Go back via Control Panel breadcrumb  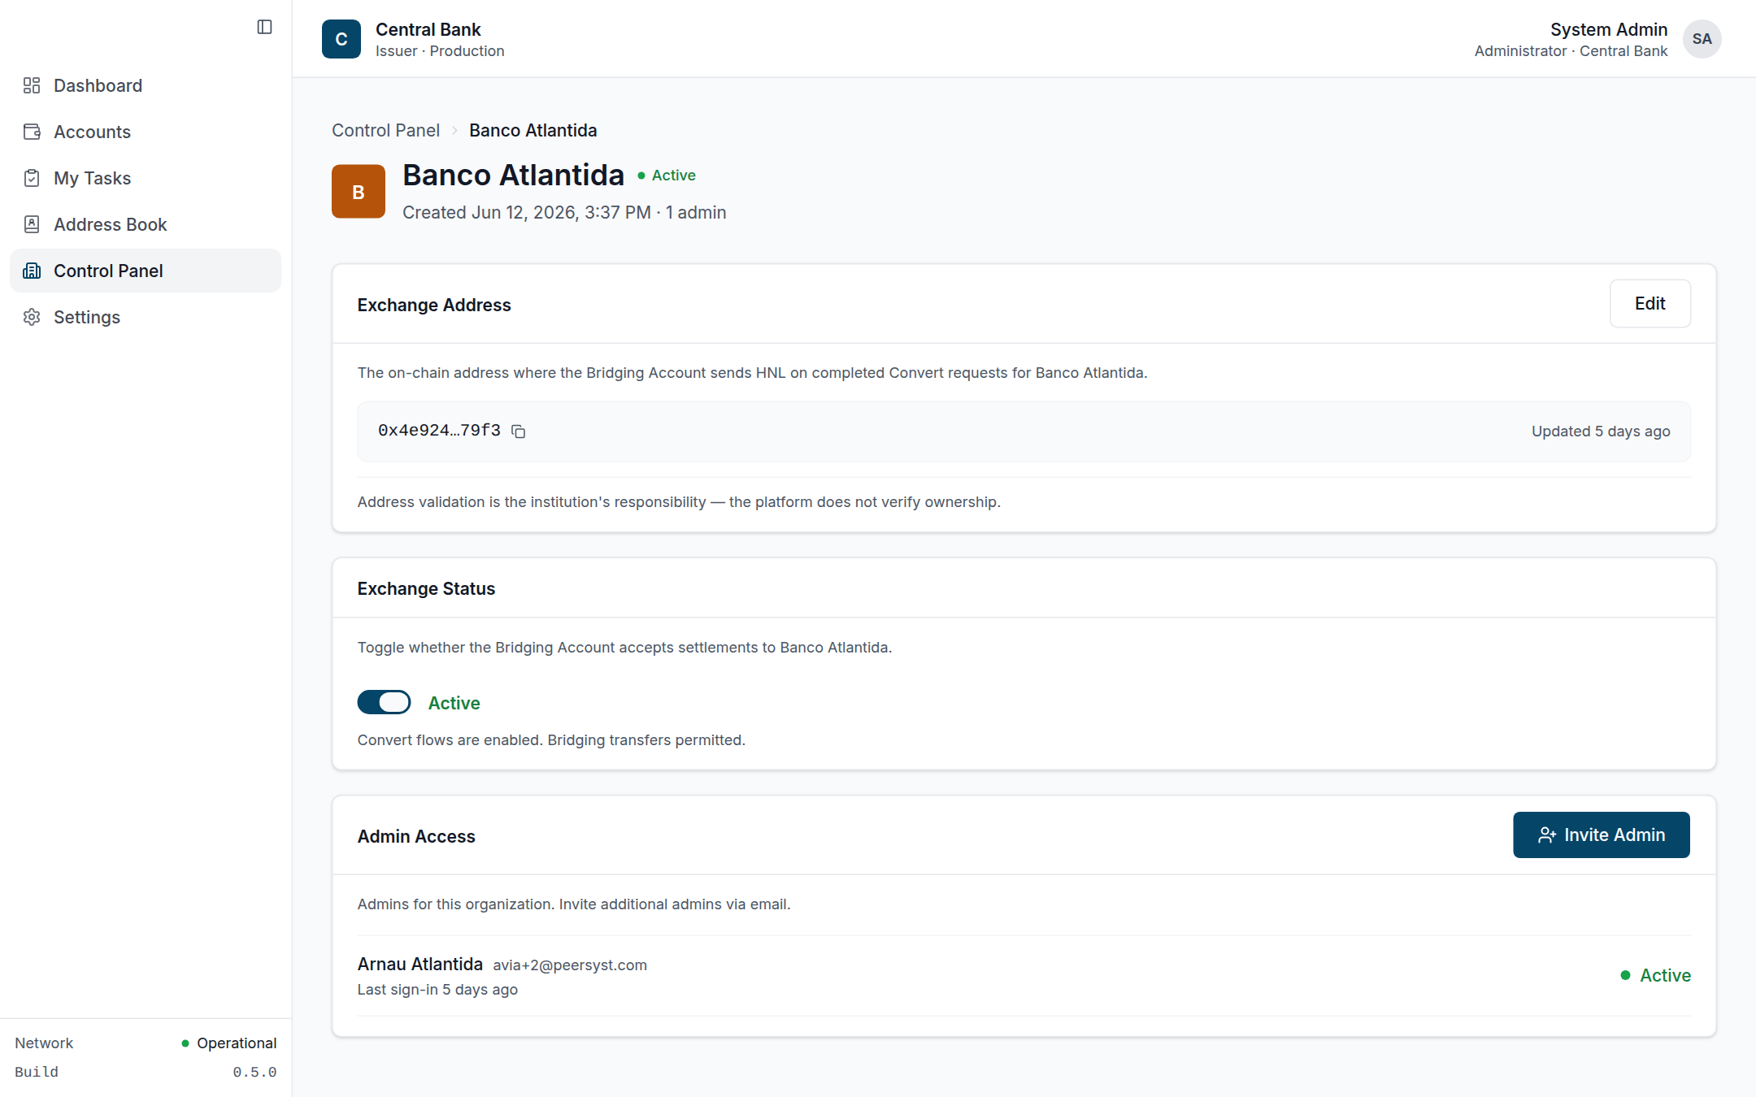pyautogui.click(x=385, y=130)
